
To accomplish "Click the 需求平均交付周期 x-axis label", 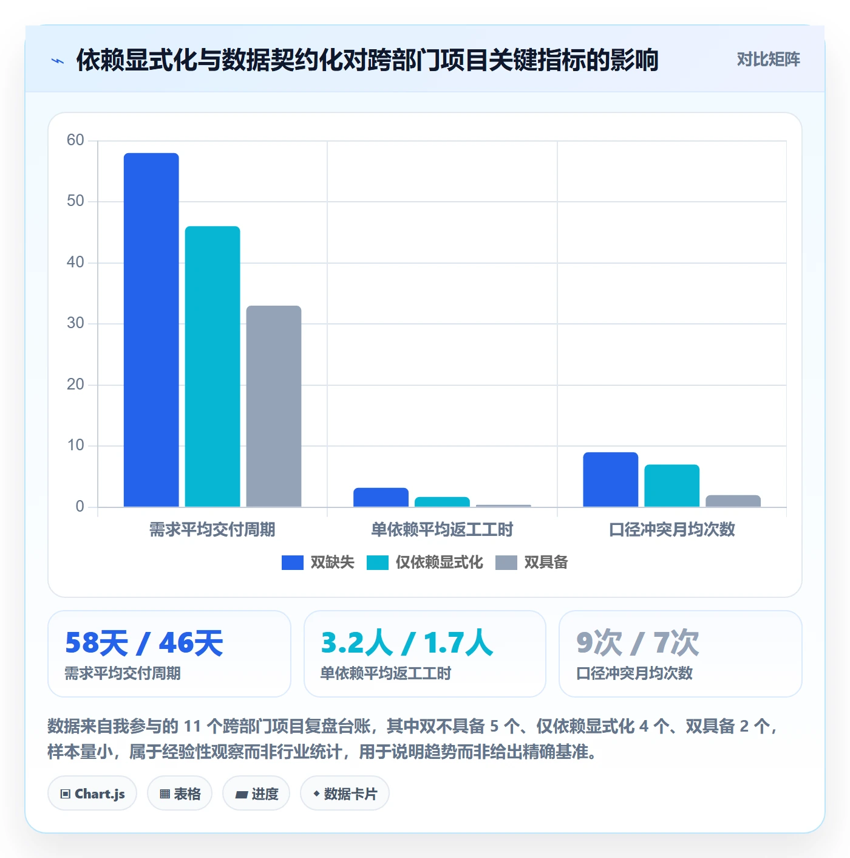I will (x=212, y=530).
